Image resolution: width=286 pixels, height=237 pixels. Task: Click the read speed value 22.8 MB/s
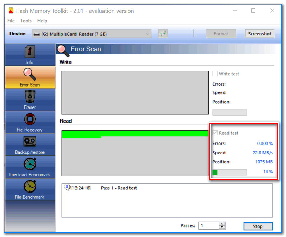262,153
